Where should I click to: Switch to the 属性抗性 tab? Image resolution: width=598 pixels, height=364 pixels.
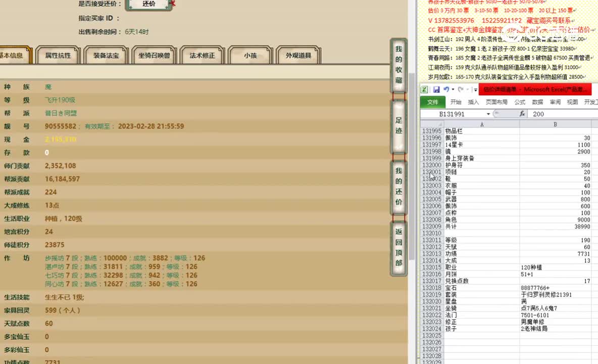[58, 56]
